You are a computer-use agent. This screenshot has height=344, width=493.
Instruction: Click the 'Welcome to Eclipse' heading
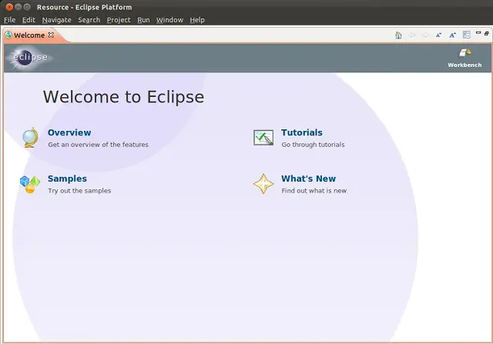tap(123, 97)
